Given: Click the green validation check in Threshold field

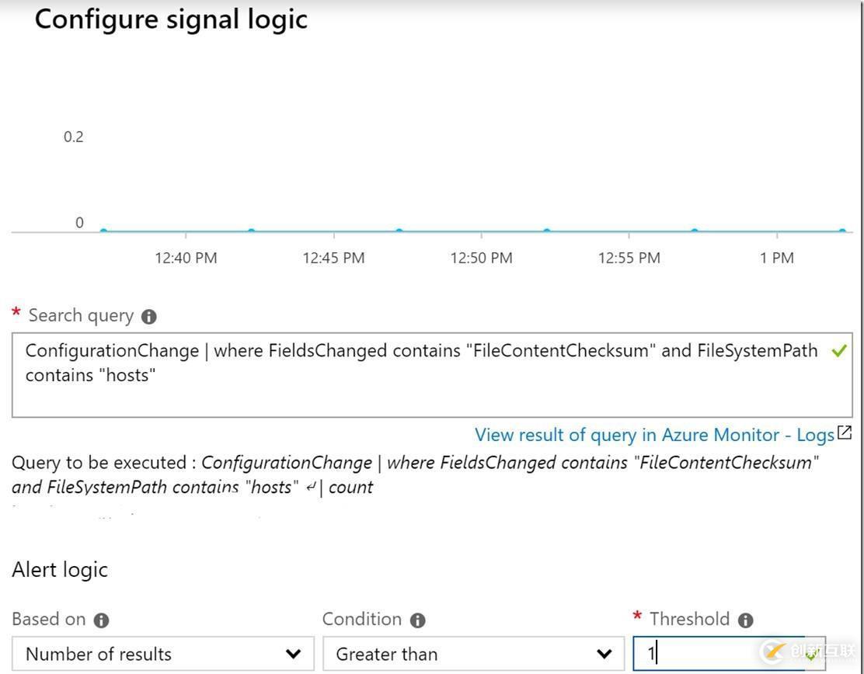Looking at the screenshot, I should point(810,655).
